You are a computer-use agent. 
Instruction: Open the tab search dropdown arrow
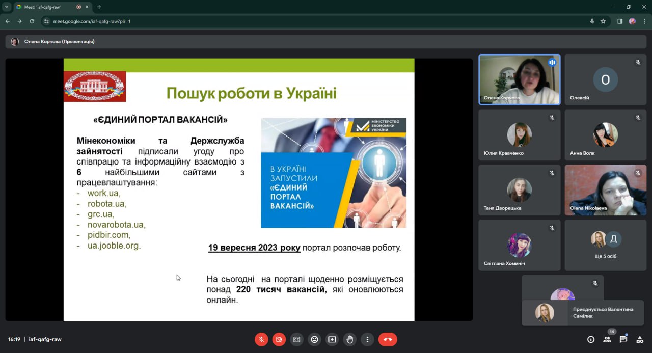point(7,7)
